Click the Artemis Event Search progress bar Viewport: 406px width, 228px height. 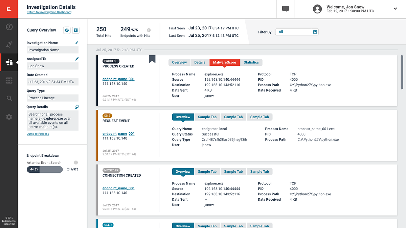(45, 170)
